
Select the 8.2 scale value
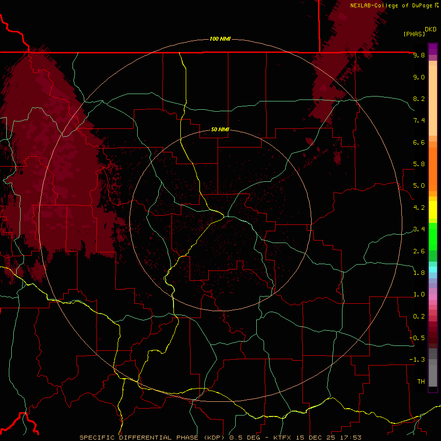coord(419,98)
